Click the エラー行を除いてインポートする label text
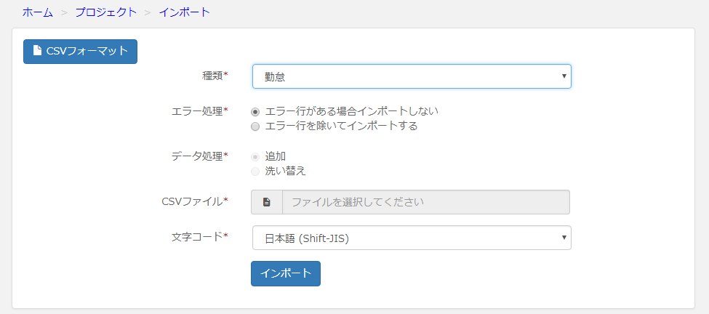This screenshot has height=314, width=709. pos(341,126)
